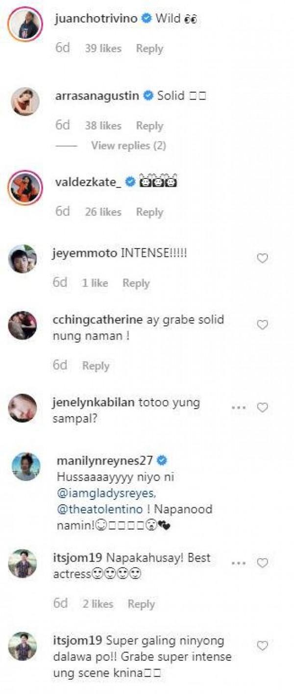
Task: Reply to juanchotrivino's Wild comment
Action: 149,49
